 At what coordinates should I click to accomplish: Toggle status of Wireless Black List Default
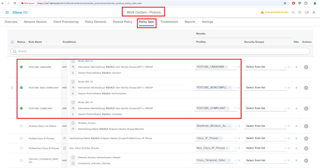point(21,126)
